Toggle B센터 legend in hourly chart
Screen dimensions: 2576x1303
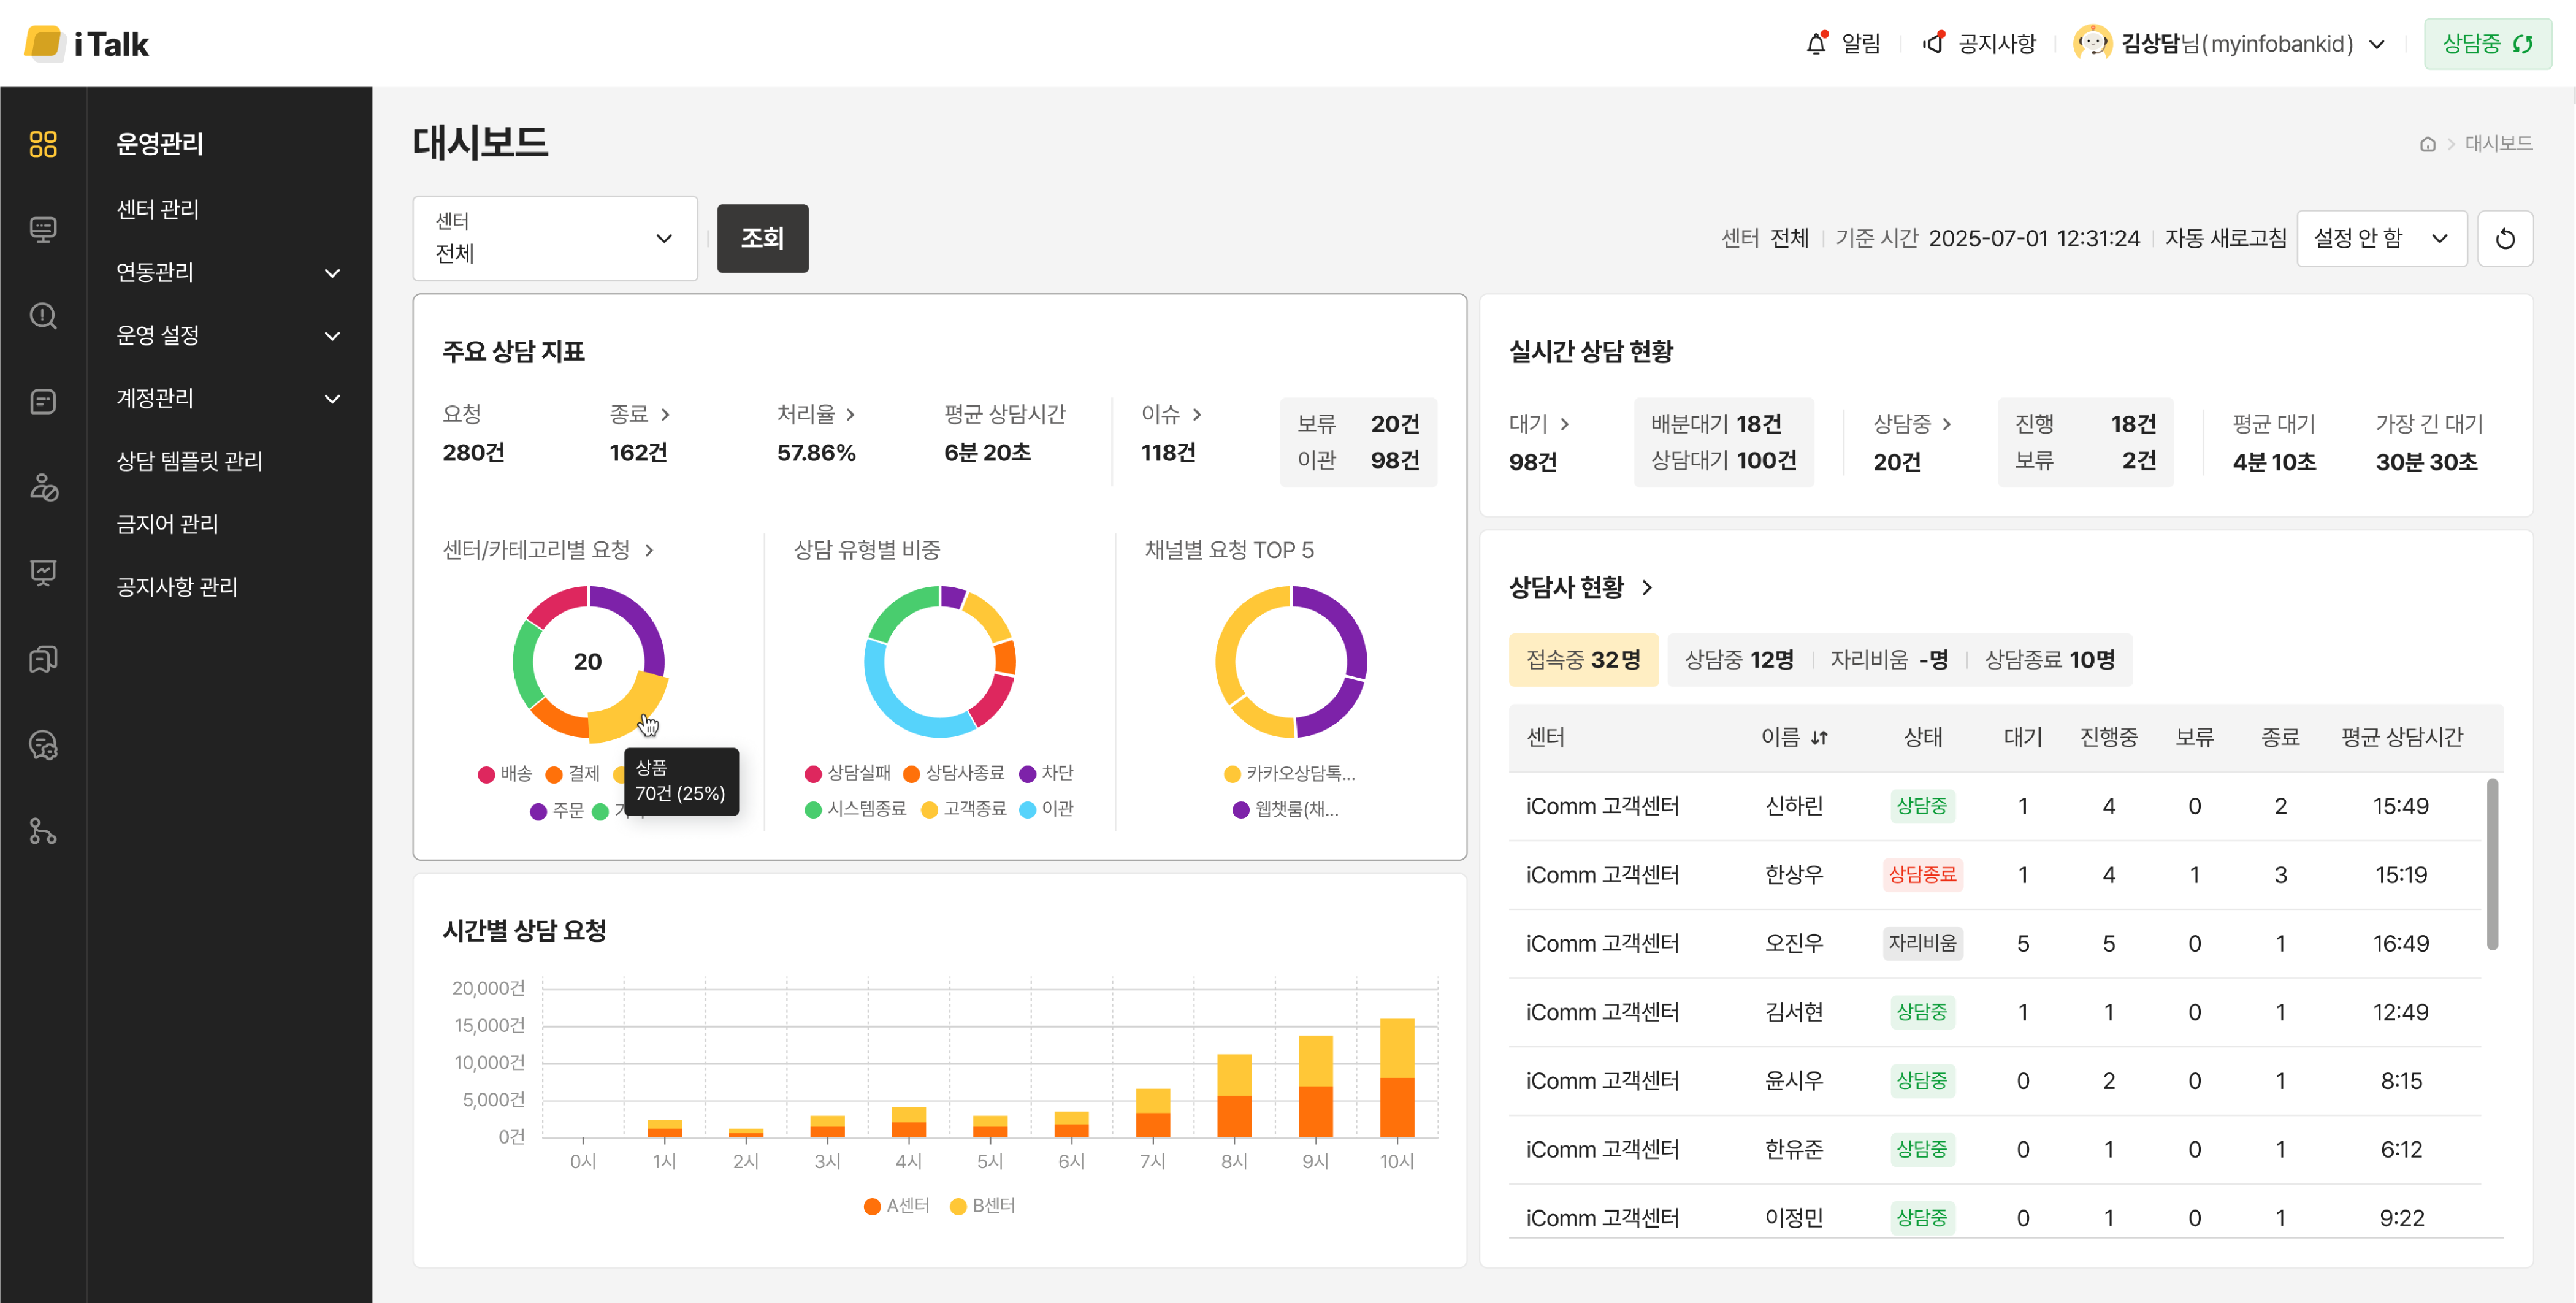click(983, 1206)
